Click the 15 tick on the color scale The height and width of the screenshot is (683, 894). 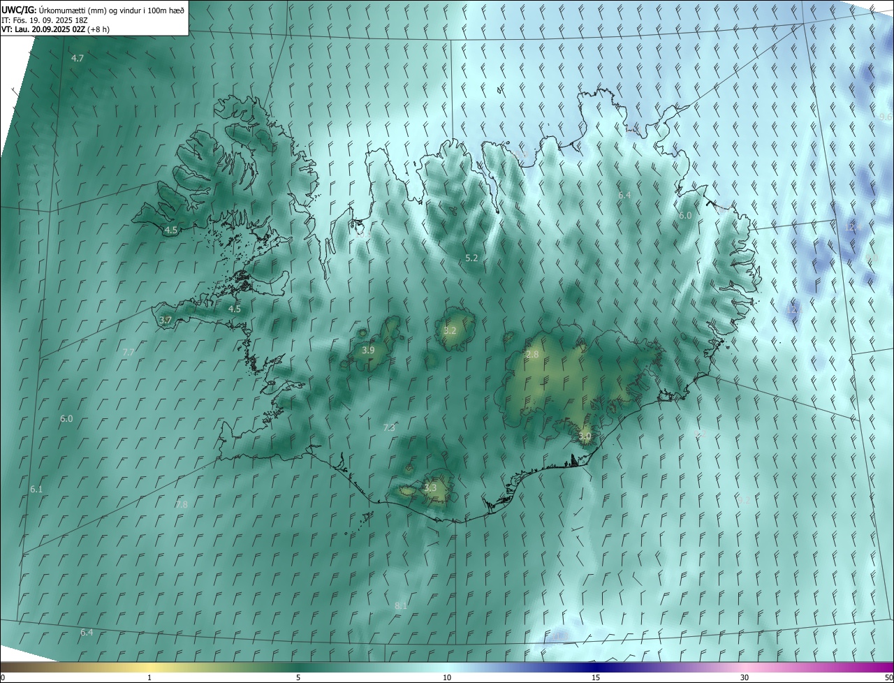click(596, 677)
